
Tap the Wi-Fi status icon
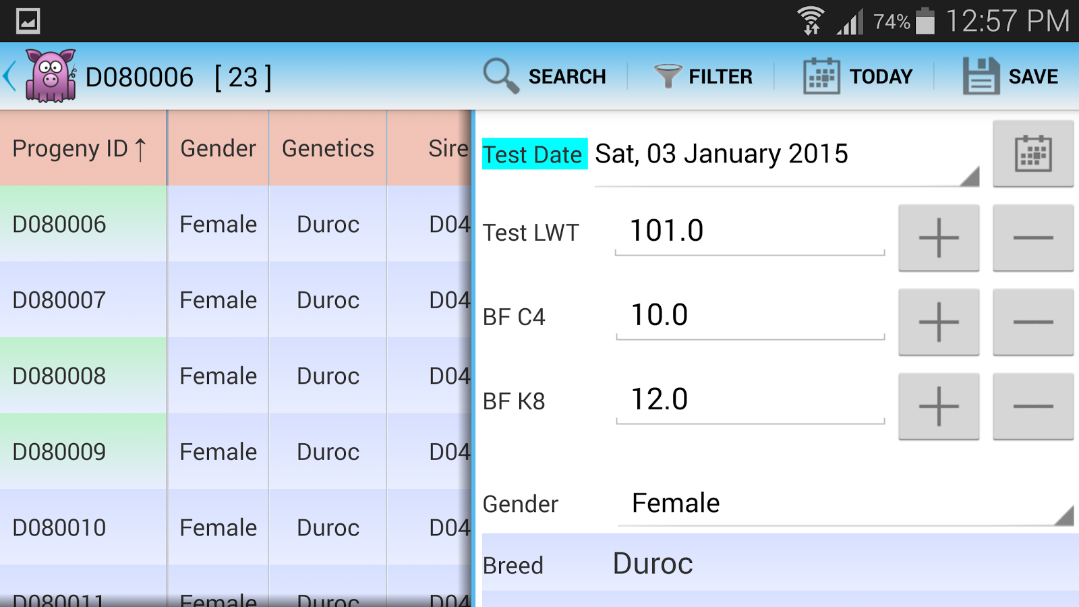point(811,21)
